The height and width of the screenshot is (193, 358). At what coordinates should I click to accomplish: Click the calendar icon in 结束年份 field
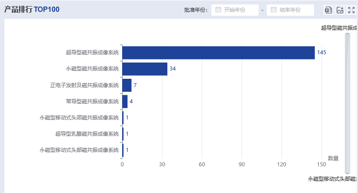pos(274,10)
